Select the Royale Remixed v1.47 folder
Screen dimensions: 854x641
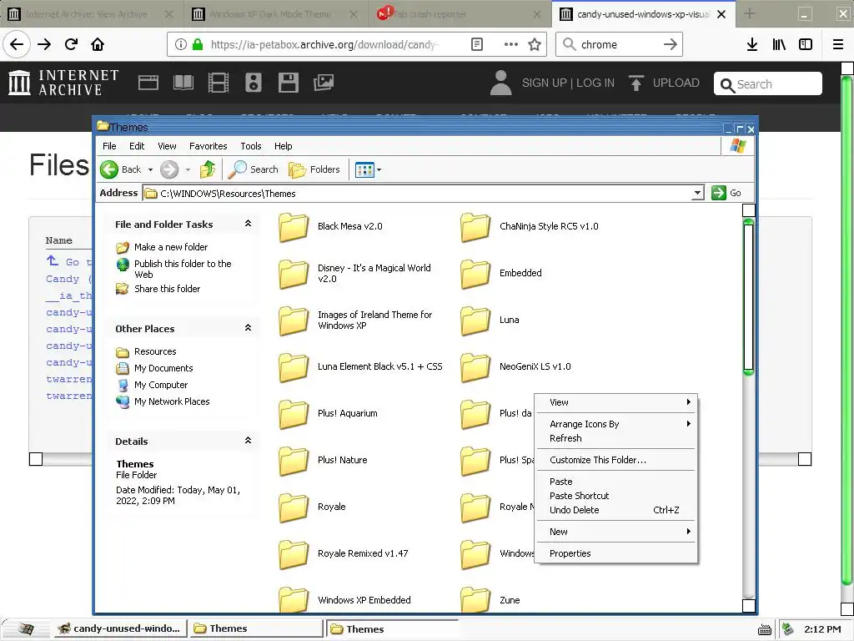click(343, 554)
